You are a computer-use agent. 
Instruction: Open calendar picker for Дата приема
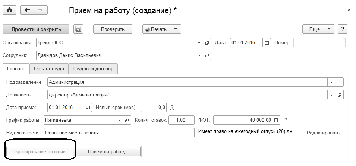(88, 108)
